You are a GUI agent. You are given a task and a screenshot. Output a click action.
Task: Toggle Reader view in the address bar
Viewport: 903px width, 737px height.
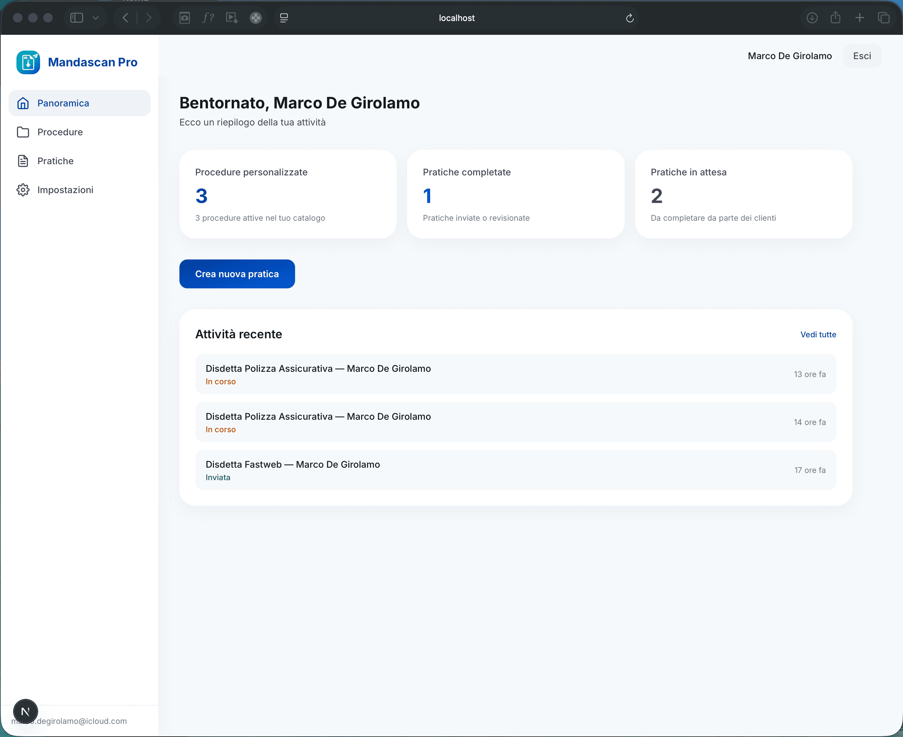[x=283, y=18]
